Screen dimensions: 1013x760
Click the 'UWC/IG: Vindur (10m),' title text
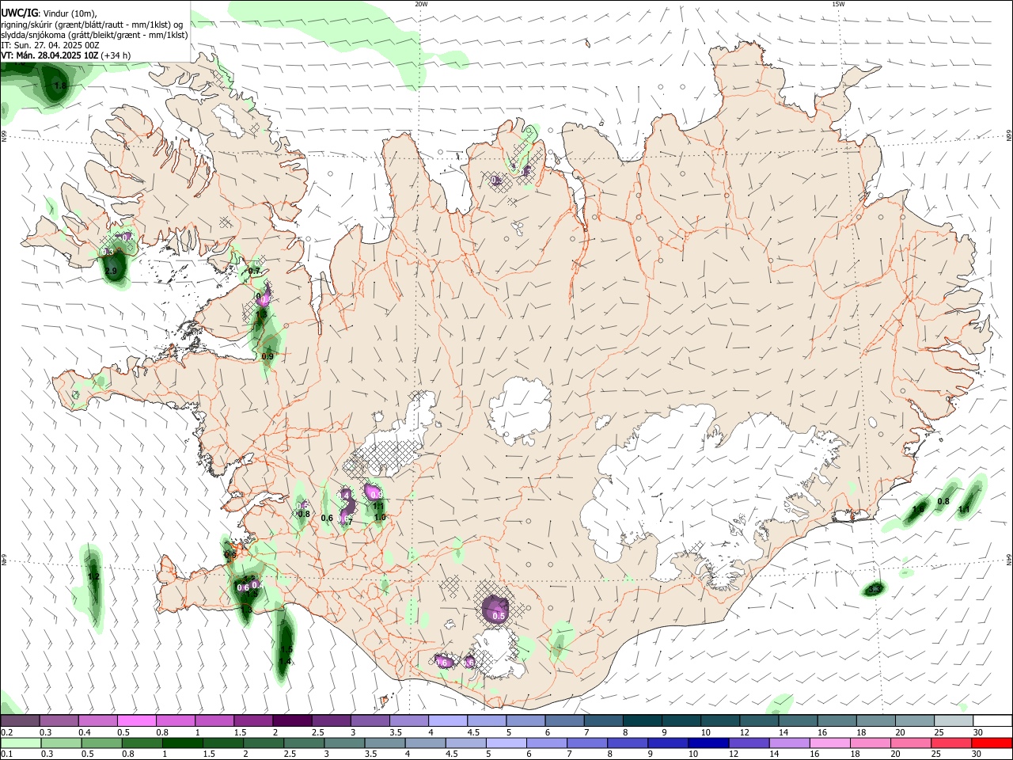click(49, 13)
